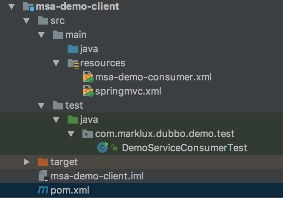This screenshot has width=283, height=198.
Task: Select the msa-demo-consumer.xml file
Action: click(153, 77)
